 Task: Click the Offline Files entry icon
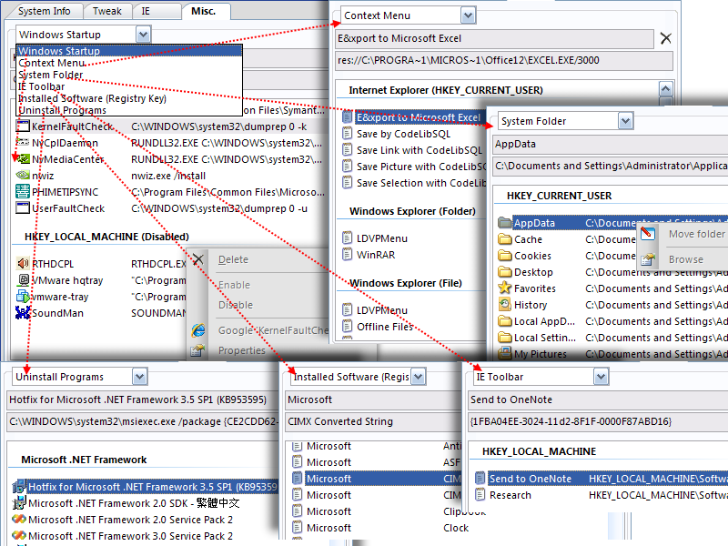(x=347, y=327)
